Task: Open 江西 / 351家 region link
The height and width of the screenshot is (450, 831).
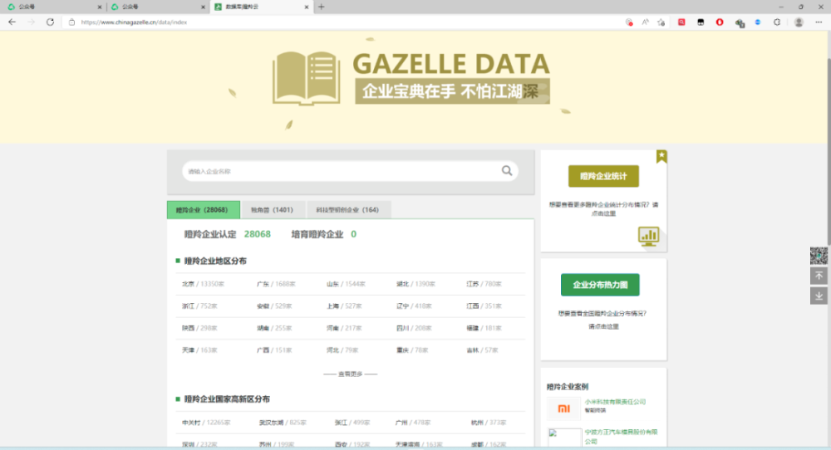Action: [x=484, y=306]
